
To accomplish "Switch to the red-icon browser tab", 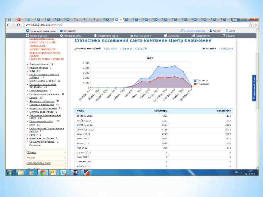I will tap(19, 20).
